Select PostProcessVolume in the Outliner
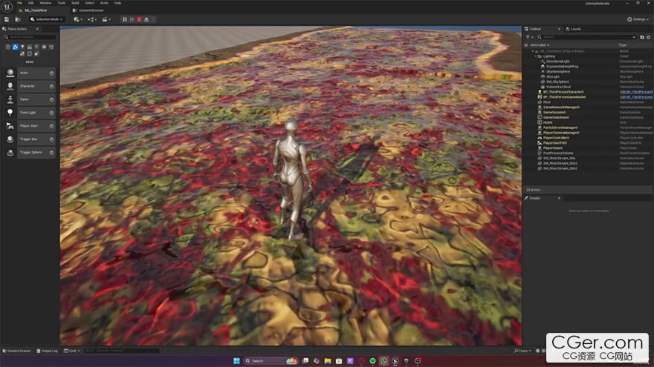 pyautogui.click(x=558, y=153)
